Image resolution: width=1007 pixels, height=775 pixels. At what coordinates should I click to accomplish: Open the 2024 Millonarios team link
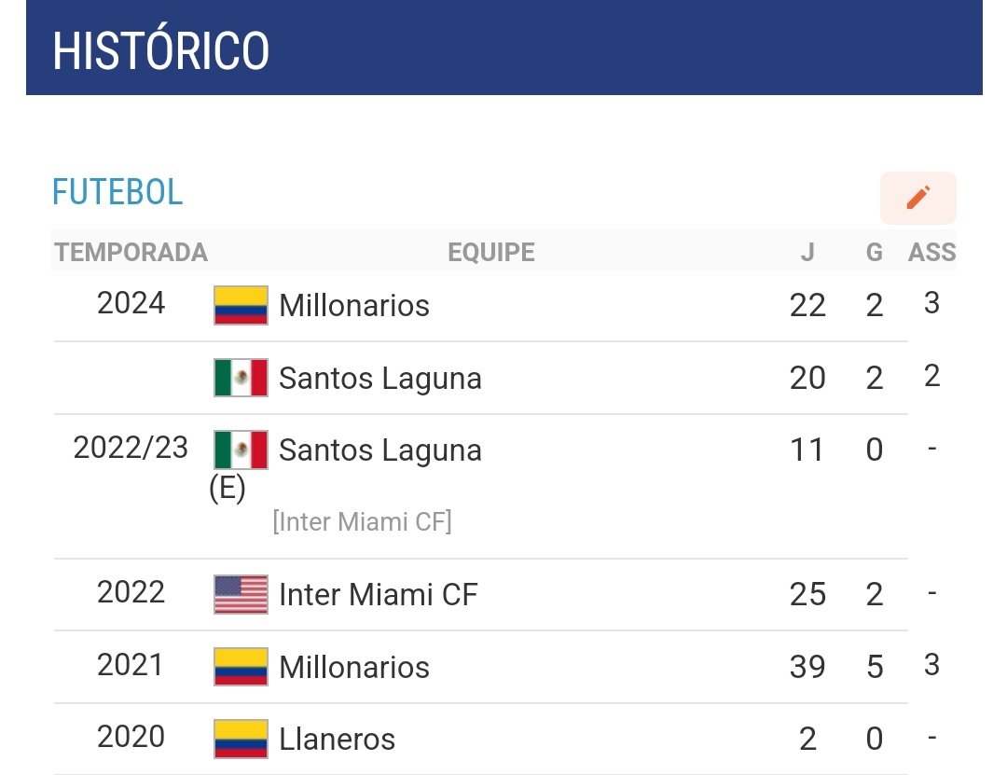click(354, 305)
